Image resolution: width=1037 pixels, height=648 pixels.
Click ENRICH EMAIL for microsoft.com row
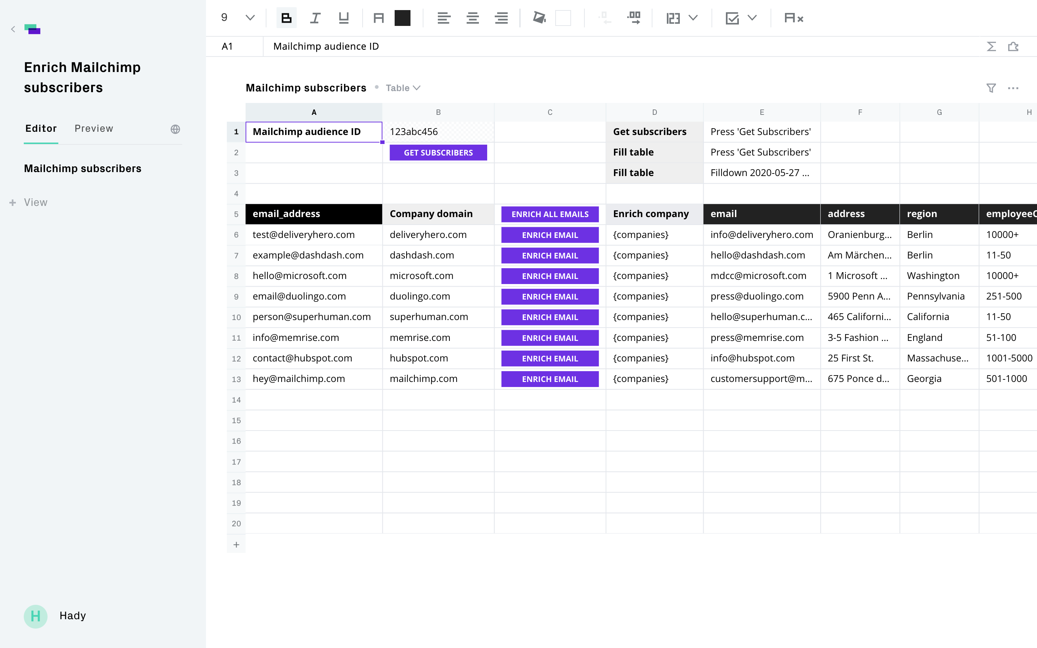550,276
